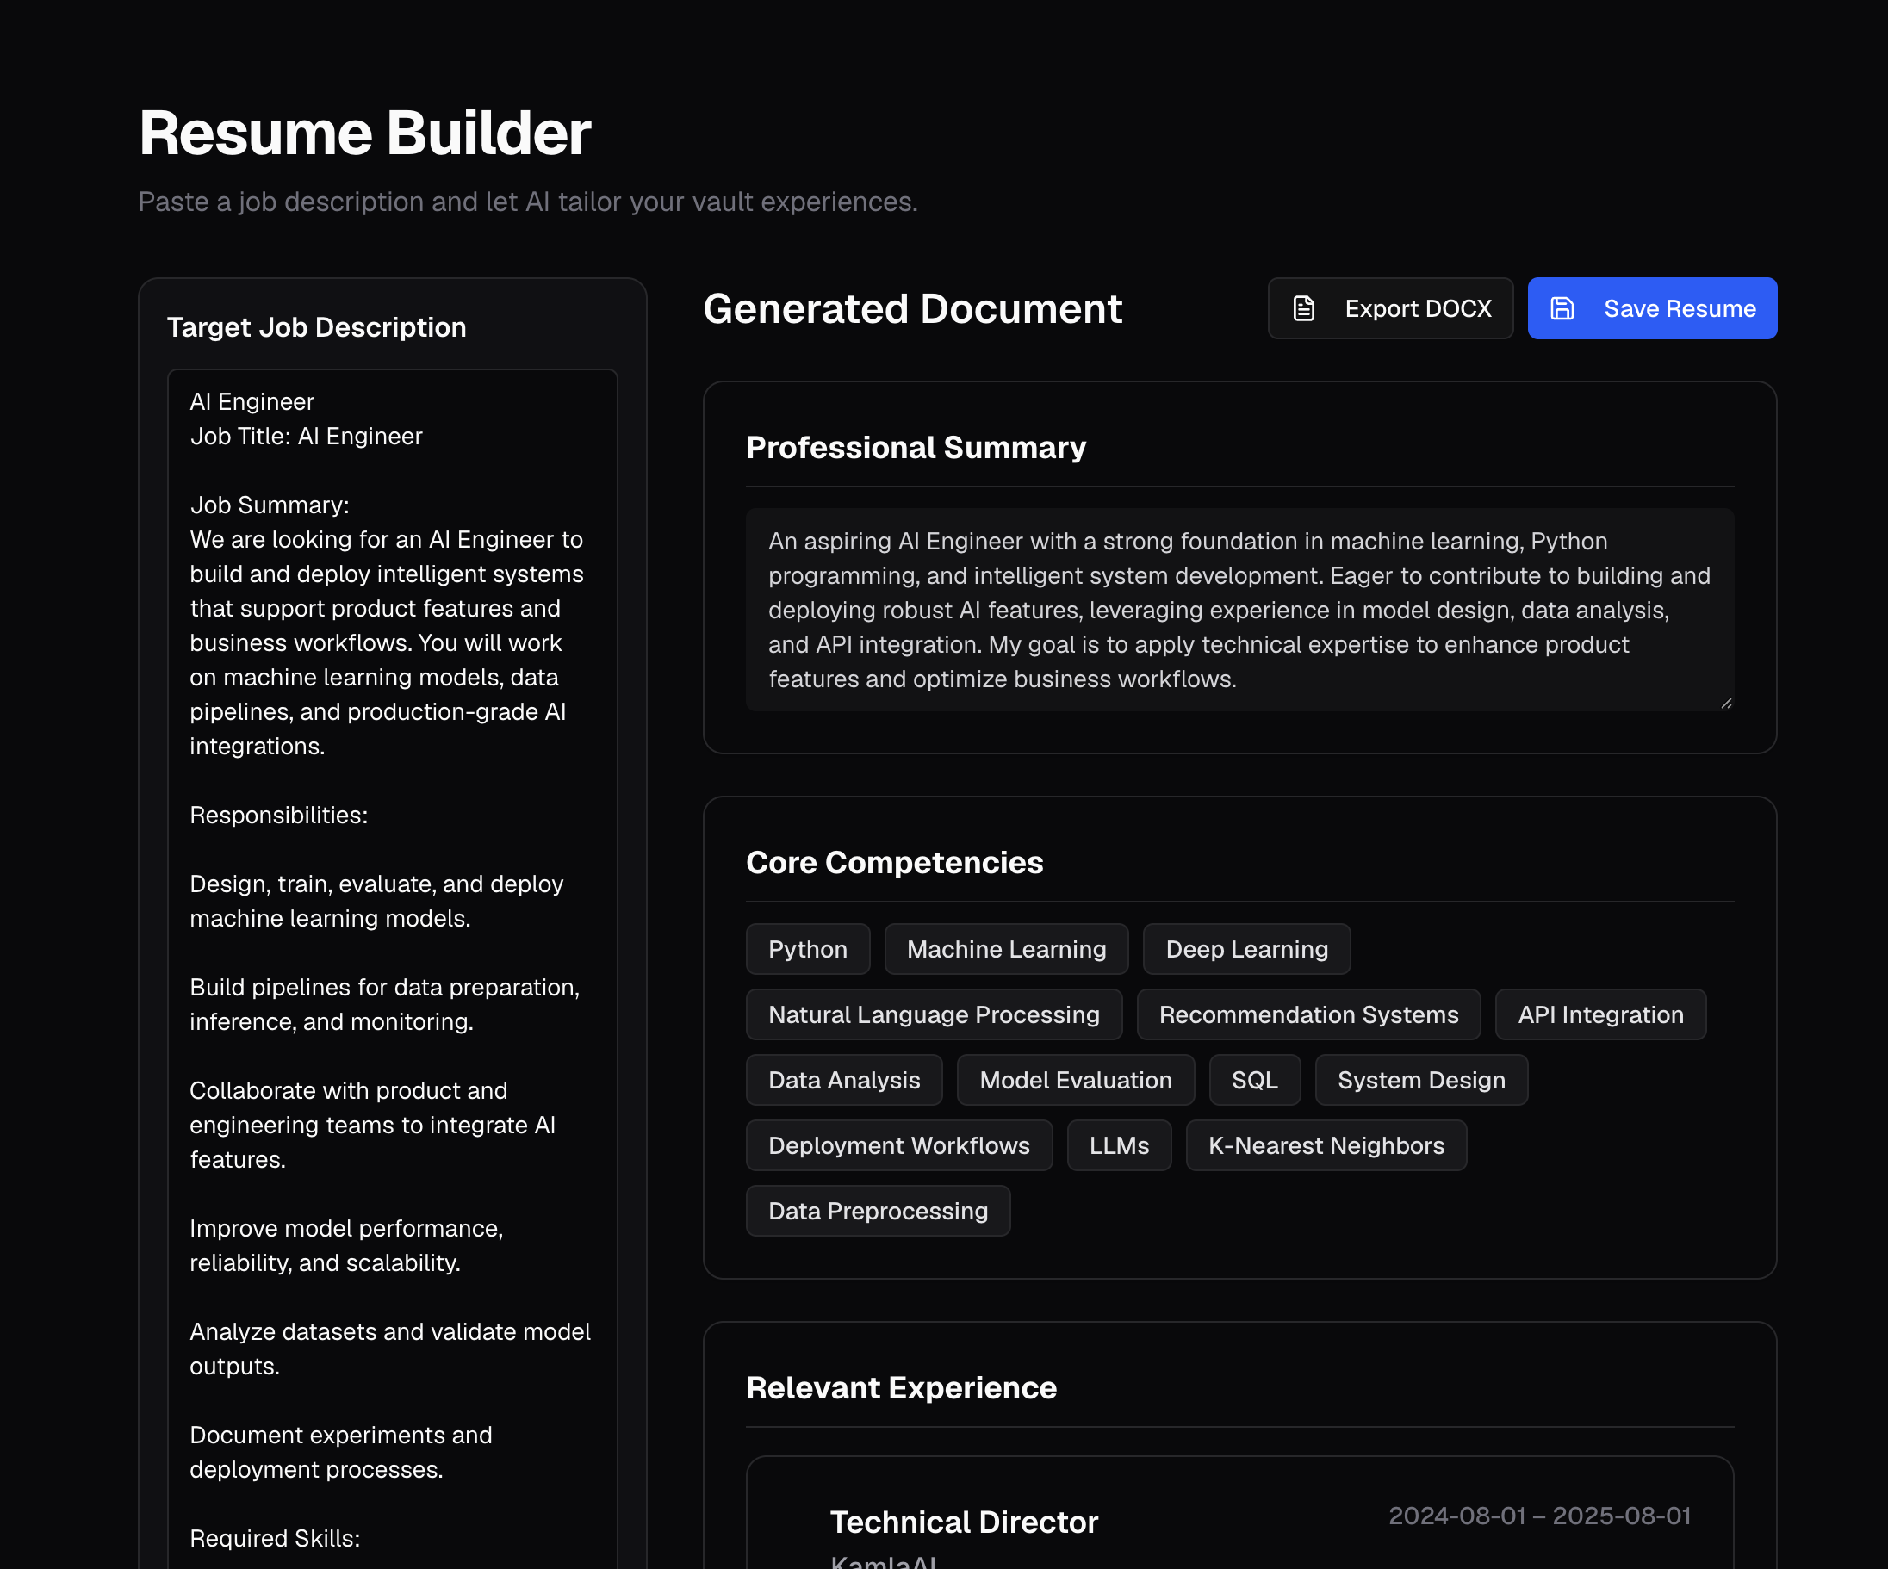Click the API Integration tag

[1600, 1014]
